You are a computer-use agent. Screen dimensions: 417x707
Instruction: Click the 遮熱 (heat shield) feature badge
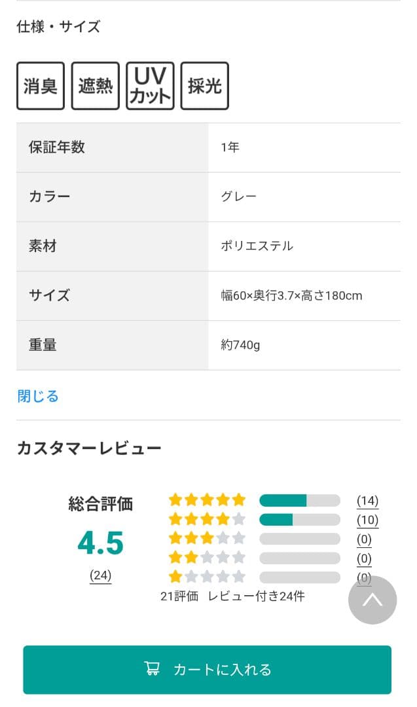pyautogui.click(x=95, y=86)
